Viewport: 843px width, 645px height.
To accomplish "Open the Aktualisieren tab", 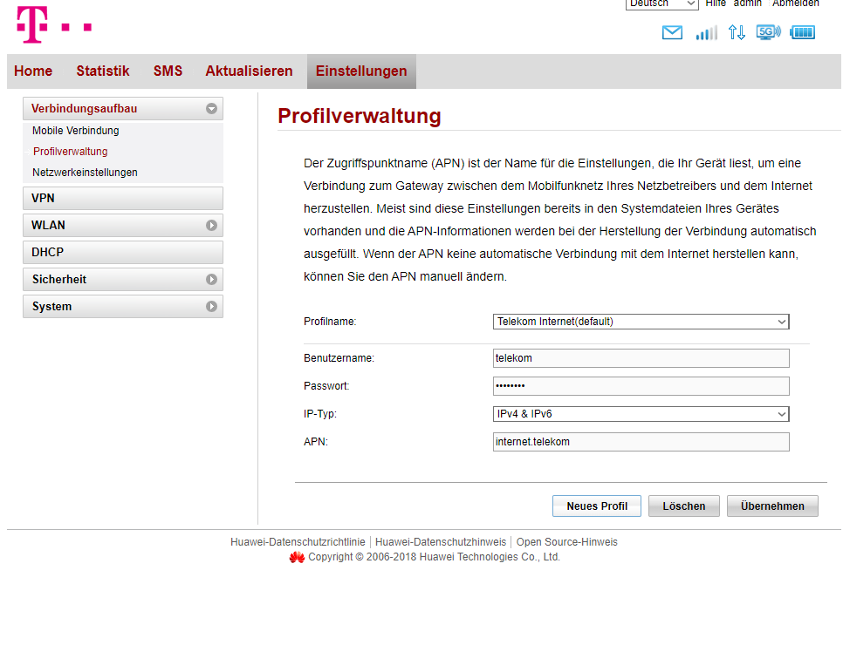I will pyautogui.click(x=249, y=71).
